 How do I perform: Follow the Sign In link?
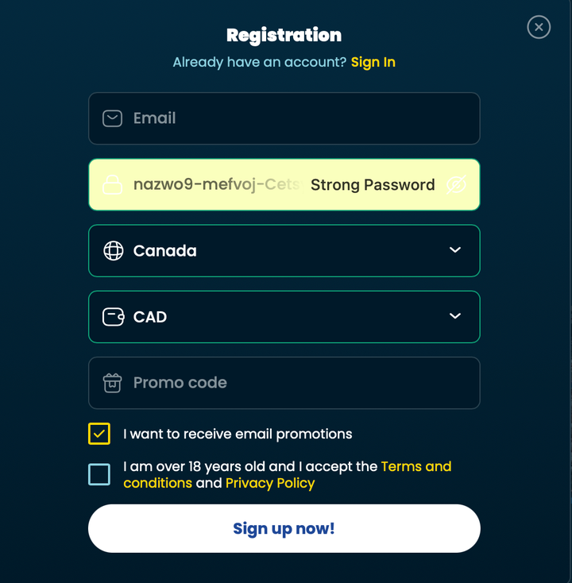(373, 62)
